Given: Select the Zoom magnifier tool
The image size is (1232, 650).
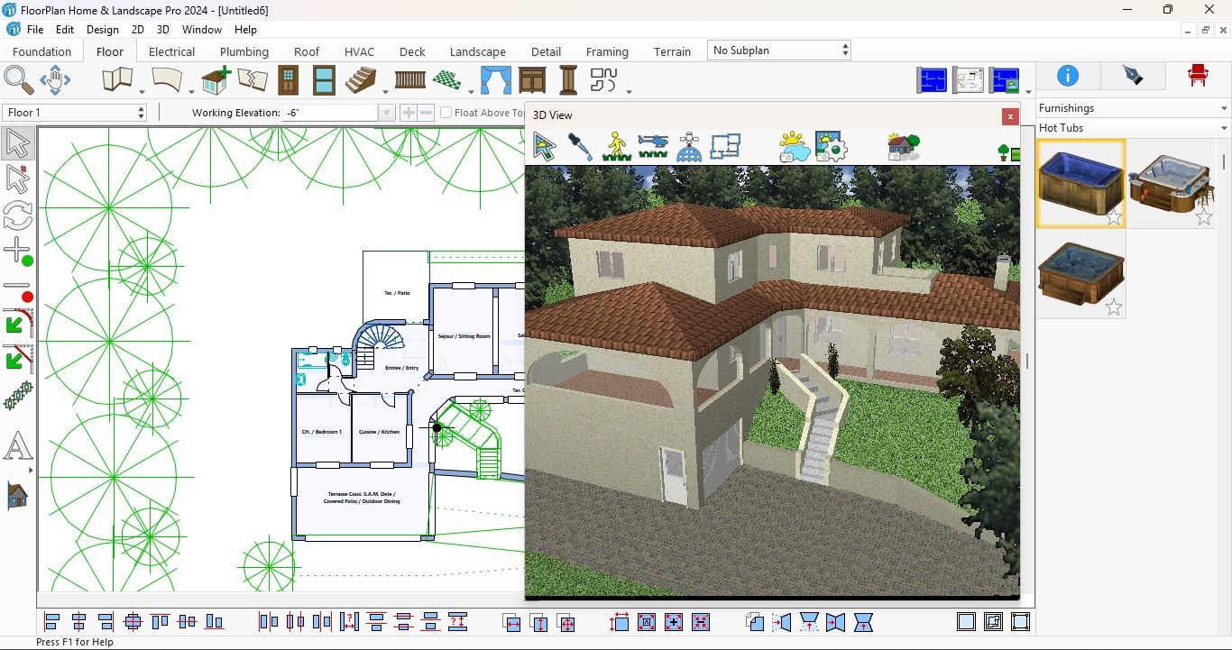Looking at the screenshot, I should 17,80.
